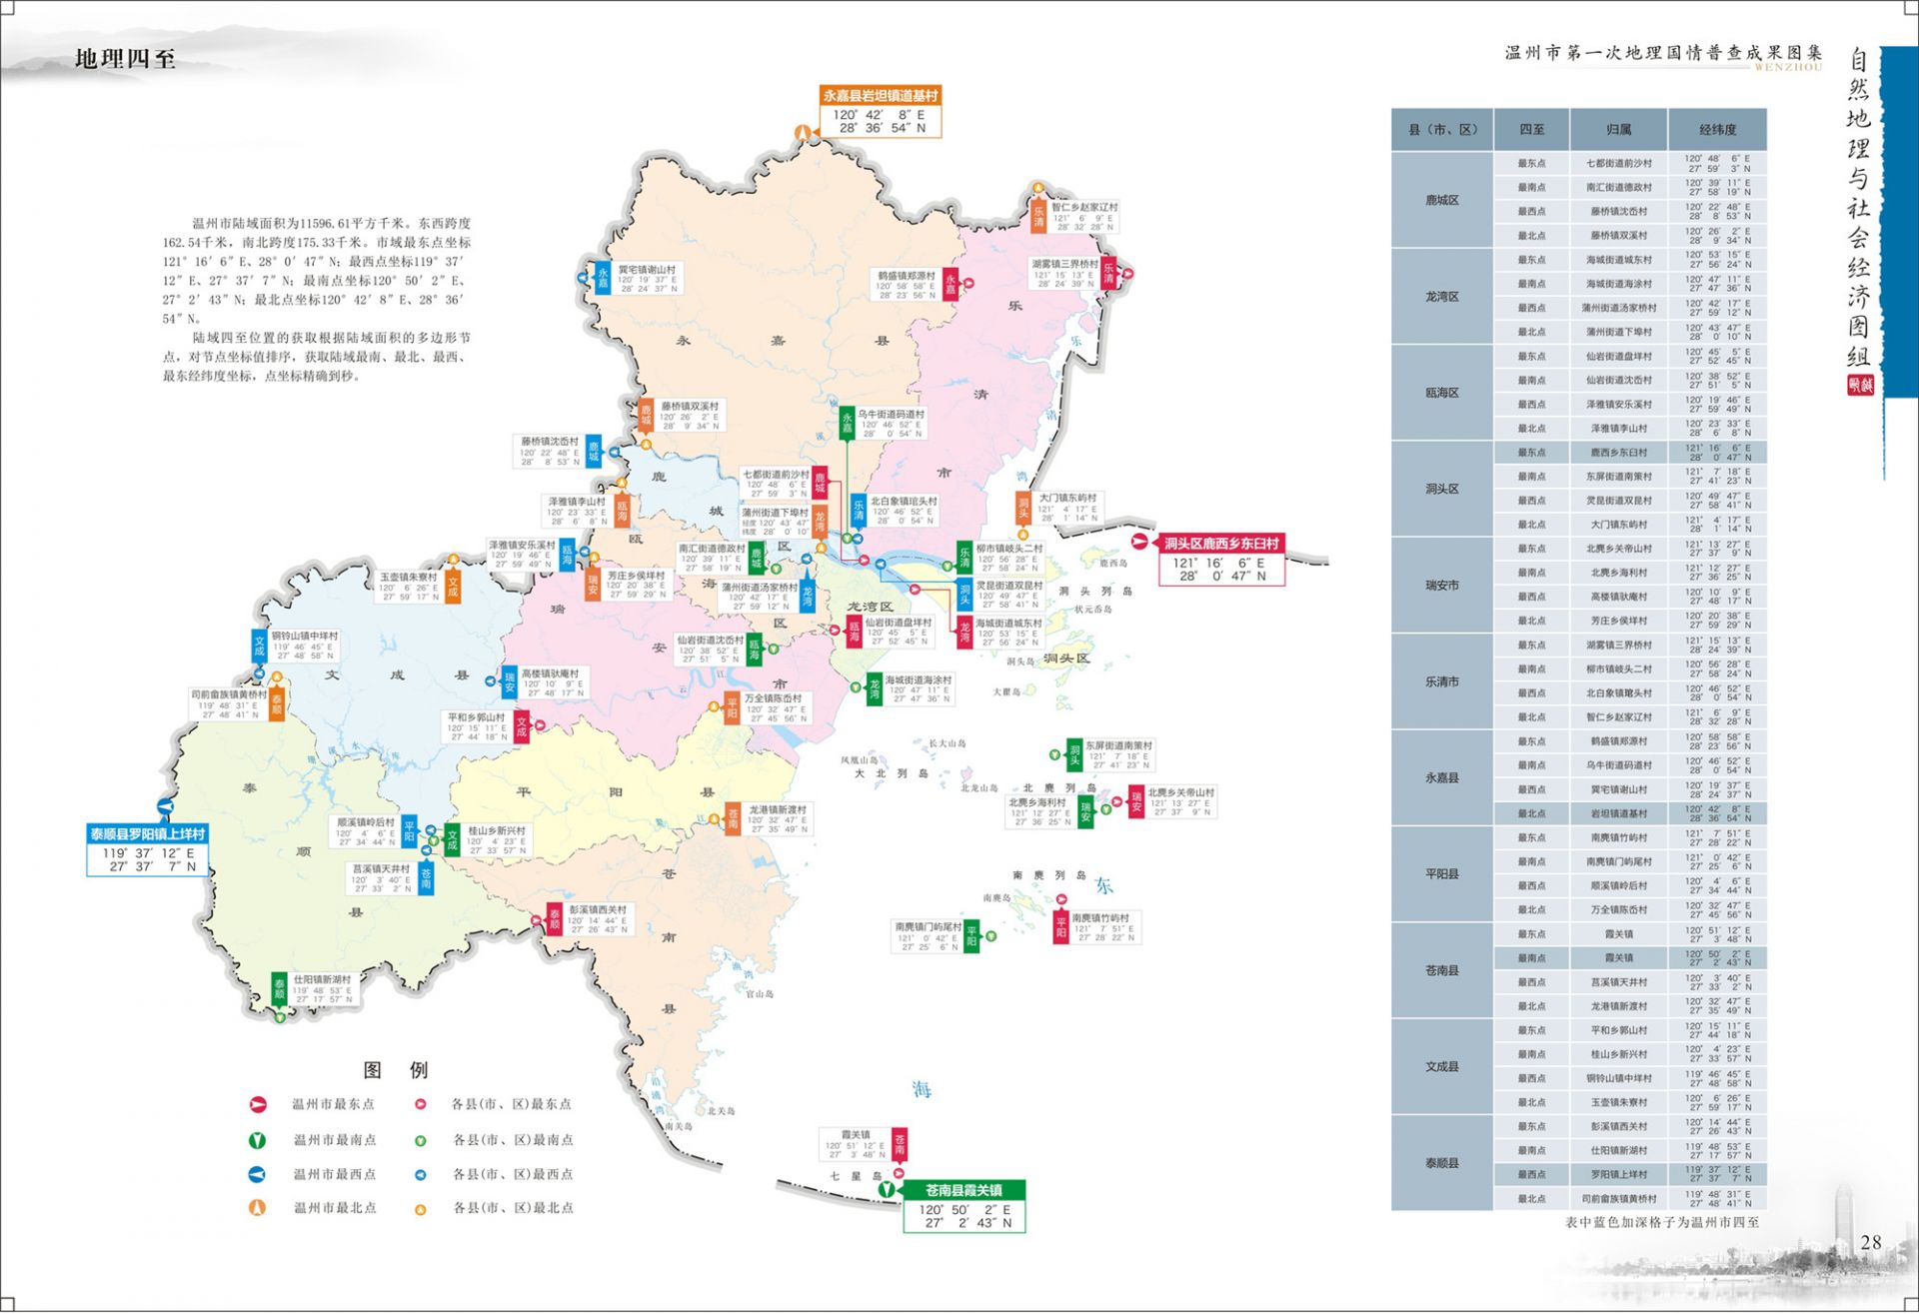The image size is (1919, 1314).
Task: Click the large green marker beside 苍南县霞关镇 callout
Action: [886, 1190]
